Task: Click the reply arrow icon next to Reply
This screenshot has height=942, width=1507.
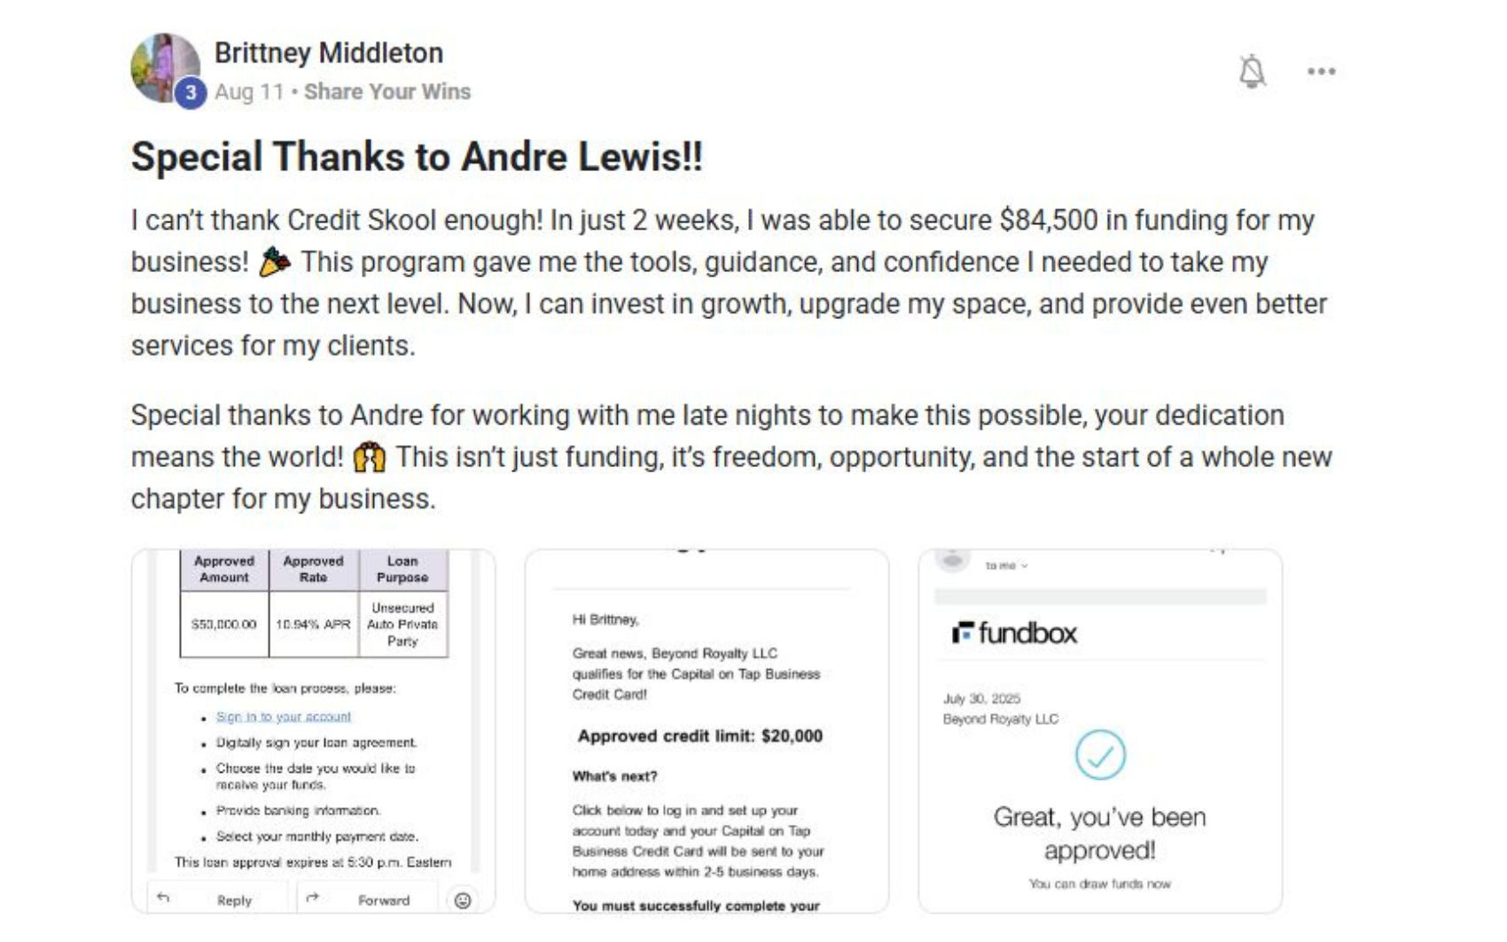Action: [163, 898]
